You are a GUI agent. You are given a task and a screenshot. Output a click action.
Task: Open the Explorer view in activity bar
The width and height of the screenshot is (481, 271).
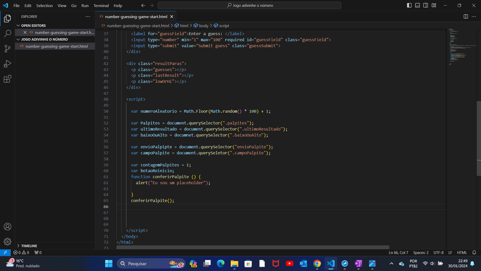pyautogui.click(x=8, y=18)
